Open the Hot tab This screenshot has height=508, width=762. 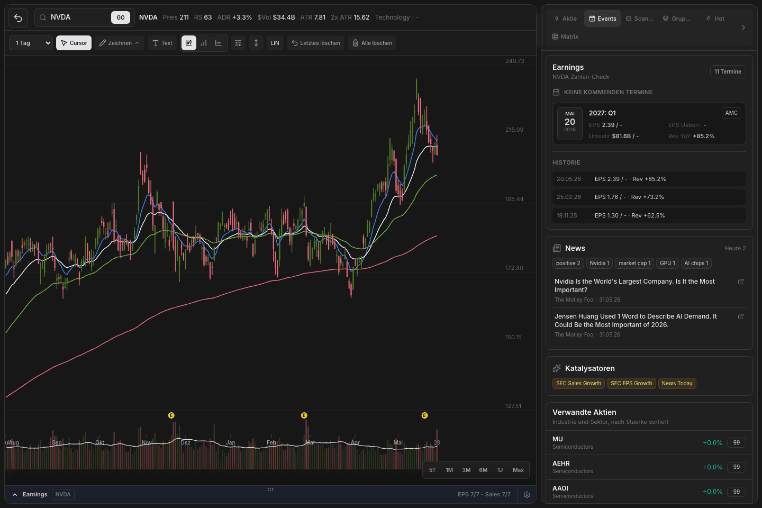[x=715, y=19]
